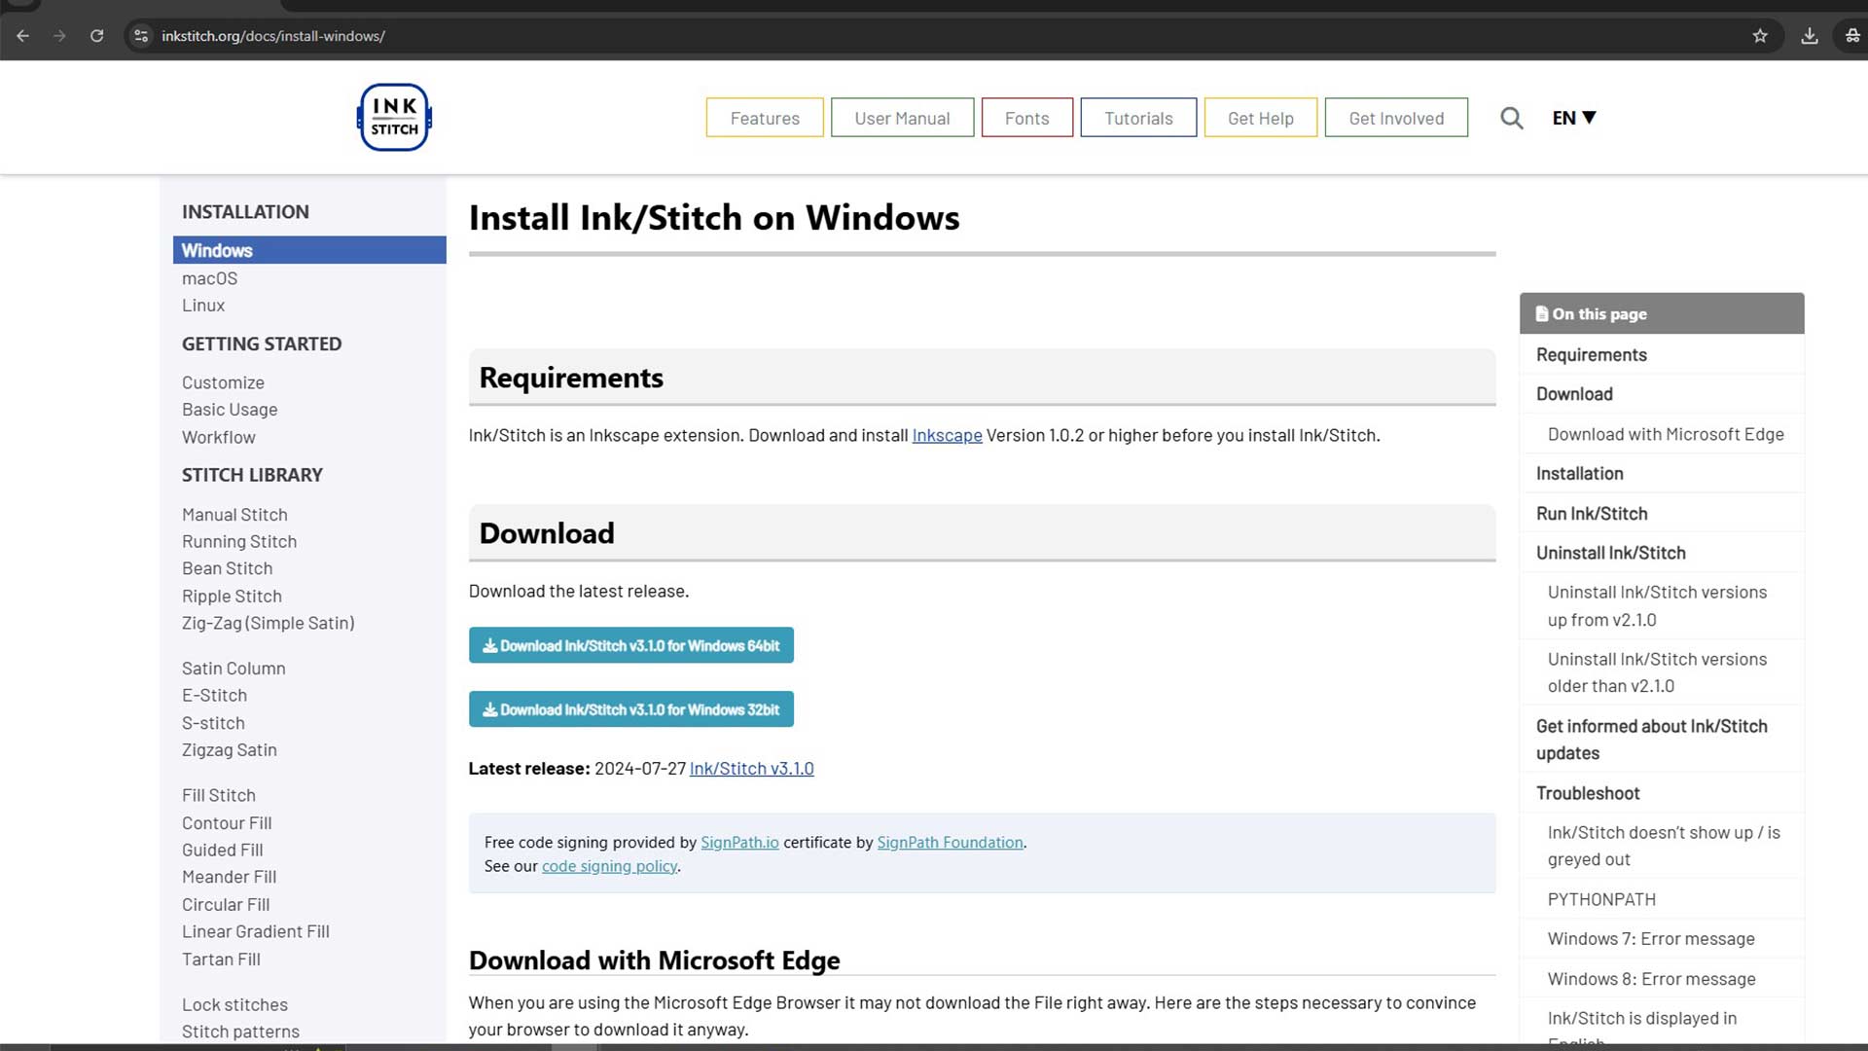The width and height of the screenshot is (1868, 1051).
Task: Click the browser back arrow
Action: pos(23,36)
